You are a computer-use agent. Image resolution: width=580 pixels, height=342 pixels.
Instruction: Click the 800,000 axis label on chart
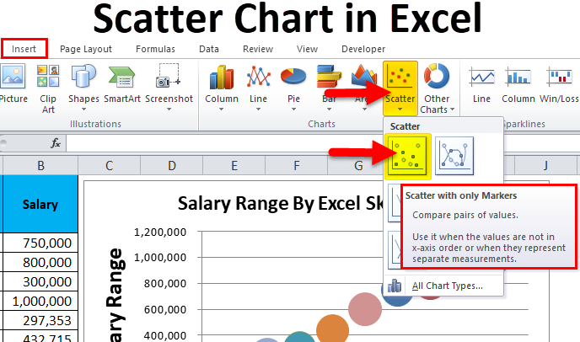click(165, 284)
